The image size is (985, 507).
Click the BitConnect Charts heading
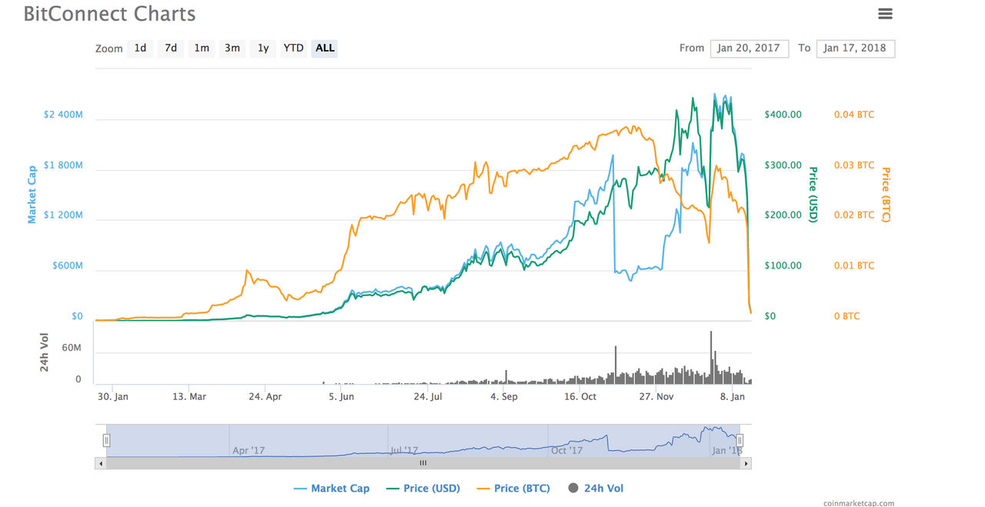click(x=109, y=14)
